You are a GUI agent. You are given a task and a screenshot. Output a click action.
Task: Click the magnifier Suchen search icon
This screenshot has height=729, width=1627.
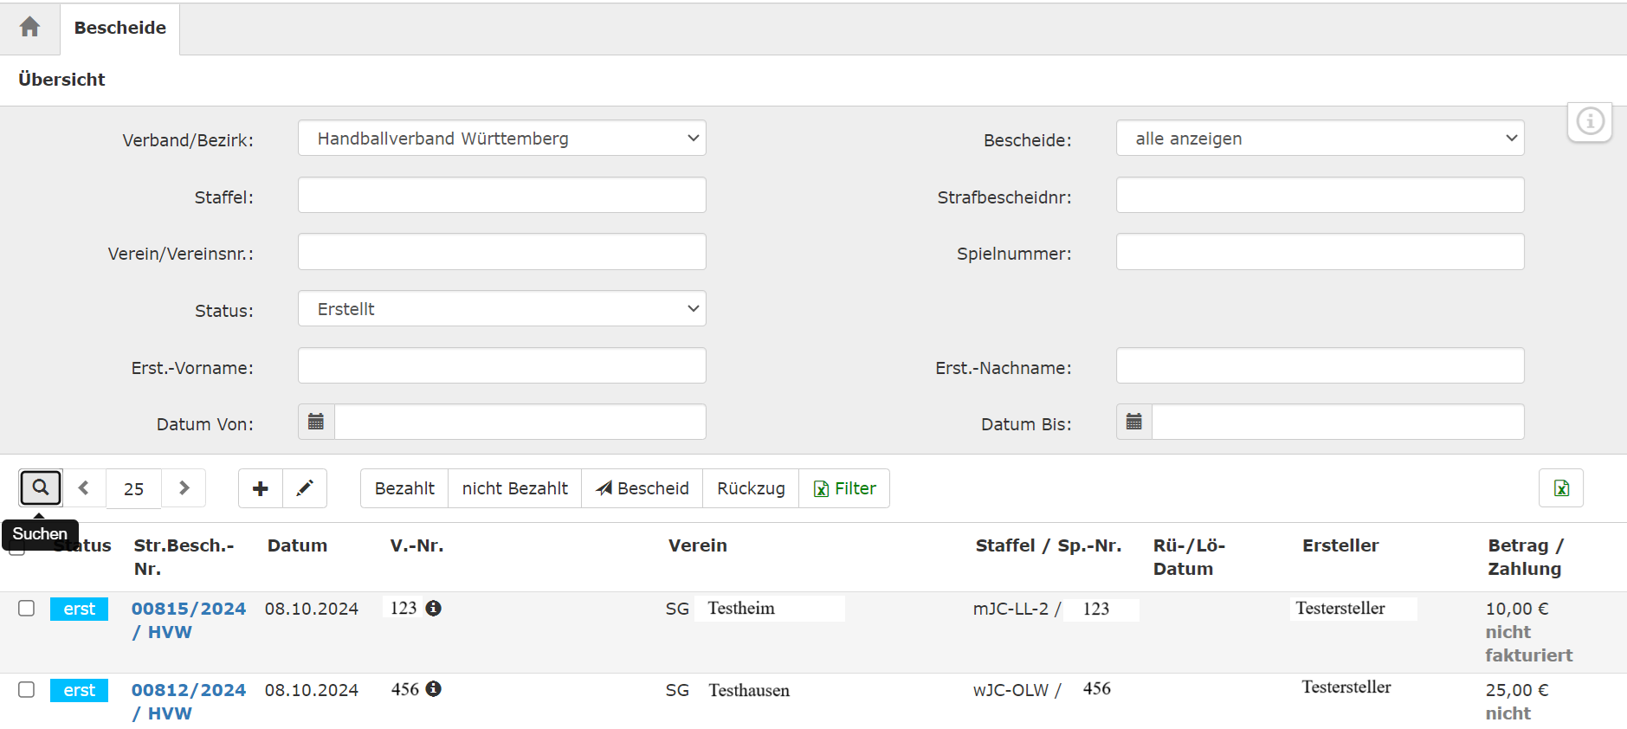tap(41, 488)
